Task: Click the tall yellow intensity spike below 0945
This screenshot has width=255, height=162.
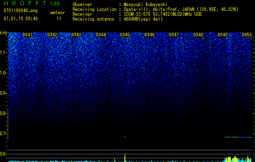Action: click(x=125, y=158)
